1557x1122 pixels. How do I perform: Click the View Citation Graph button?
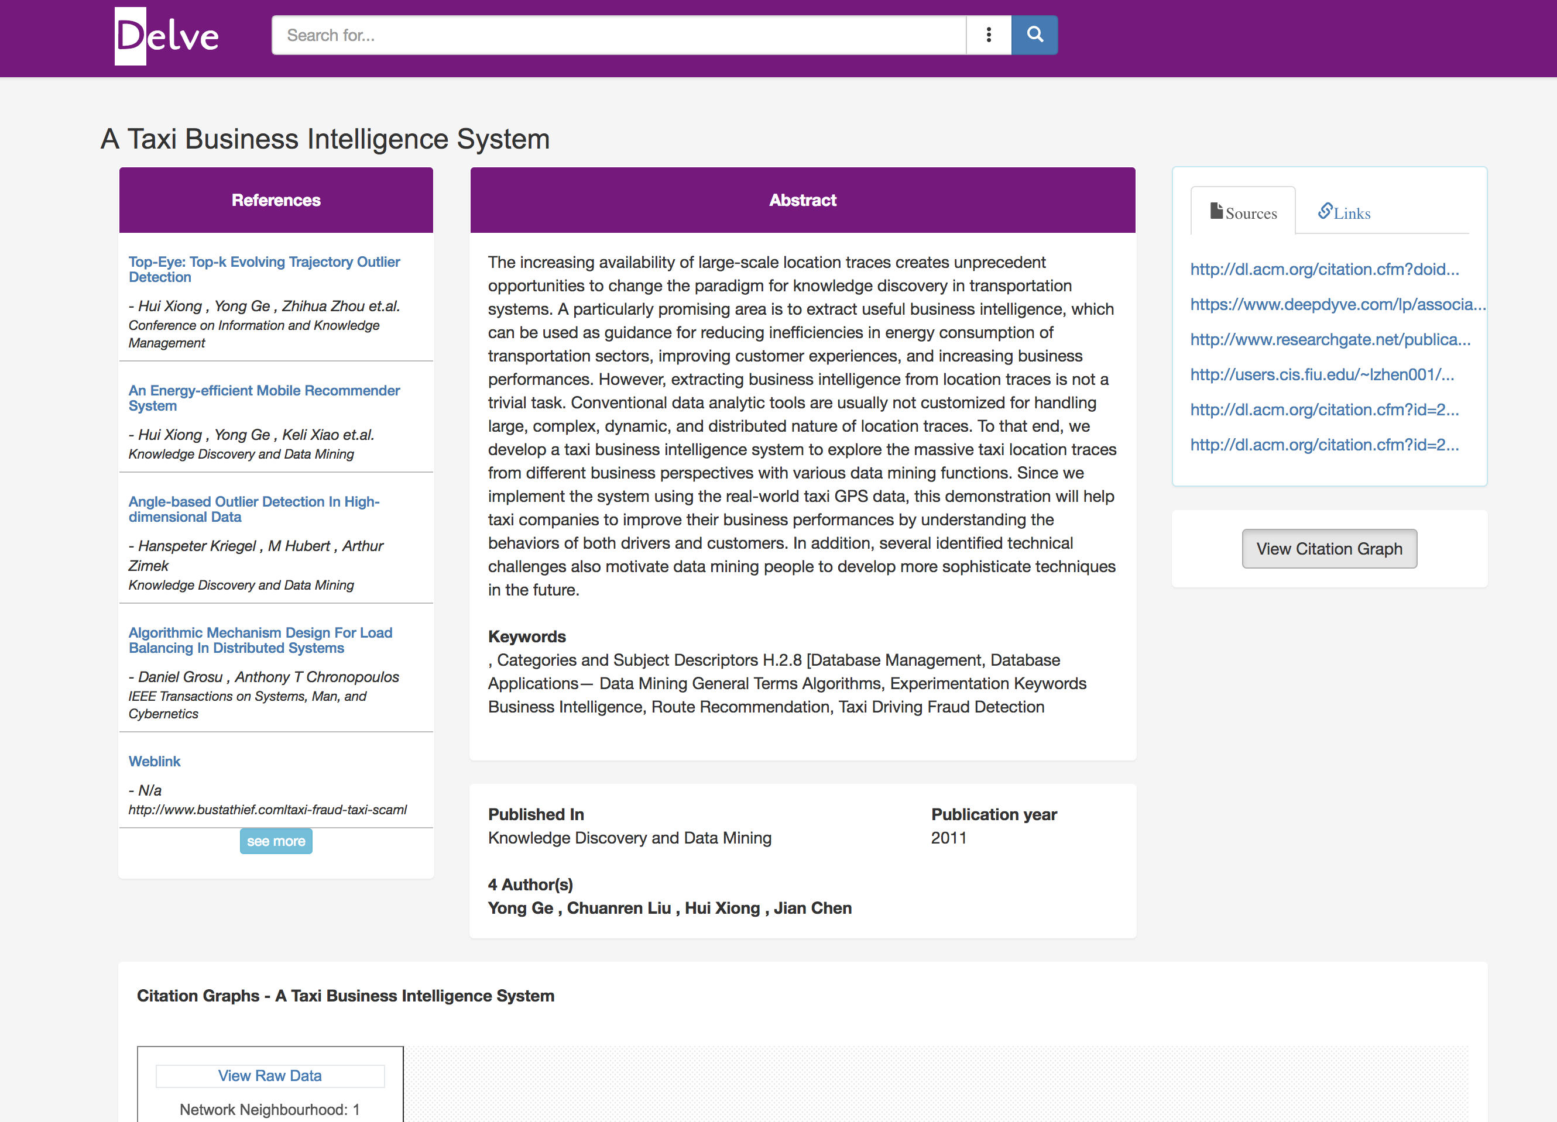[x=1329, y=548]
